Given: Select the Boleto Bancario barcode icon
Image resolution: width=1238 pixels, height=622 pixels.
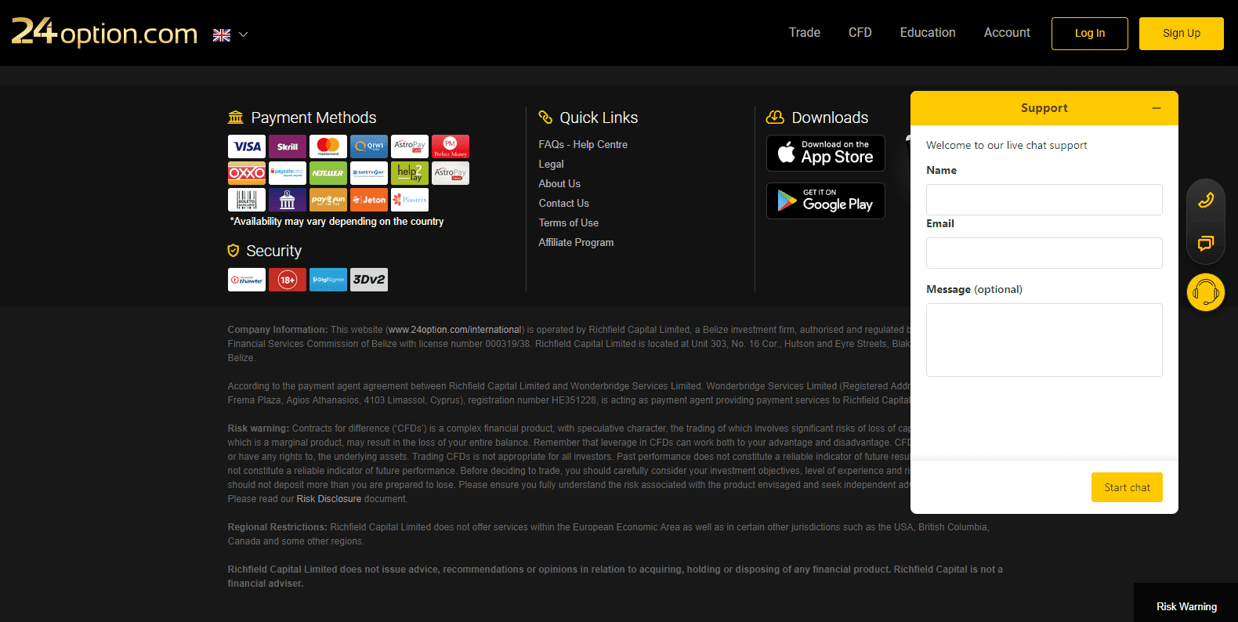Looking at the screenshot, I should tap(247, 200).
